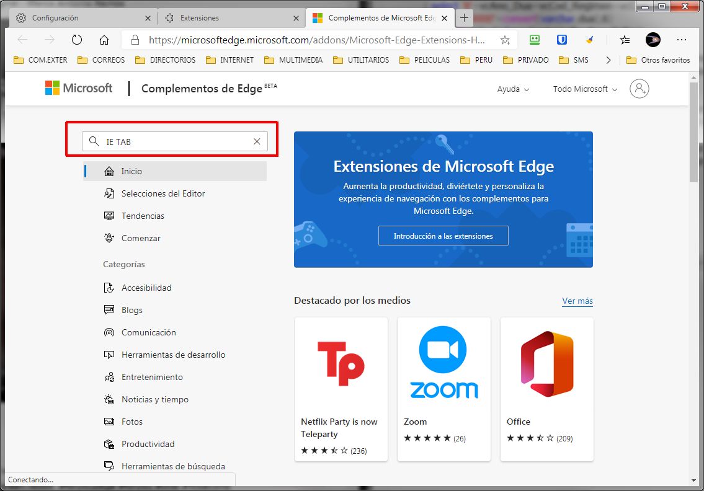This screenshot has height=491, width=704.
Task: Open the CORREOS favorites folder
Action: (x=101, y=60)
